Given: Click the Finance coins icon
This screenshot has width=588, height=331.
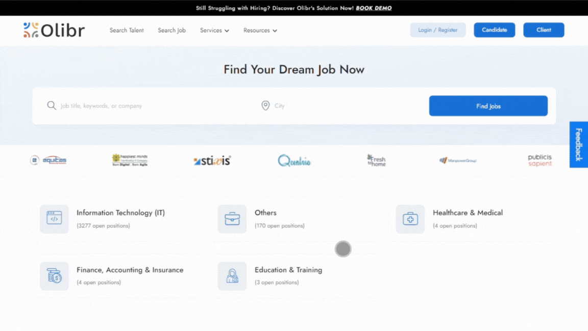Looking at the screenshot, I should coord(54,276).
